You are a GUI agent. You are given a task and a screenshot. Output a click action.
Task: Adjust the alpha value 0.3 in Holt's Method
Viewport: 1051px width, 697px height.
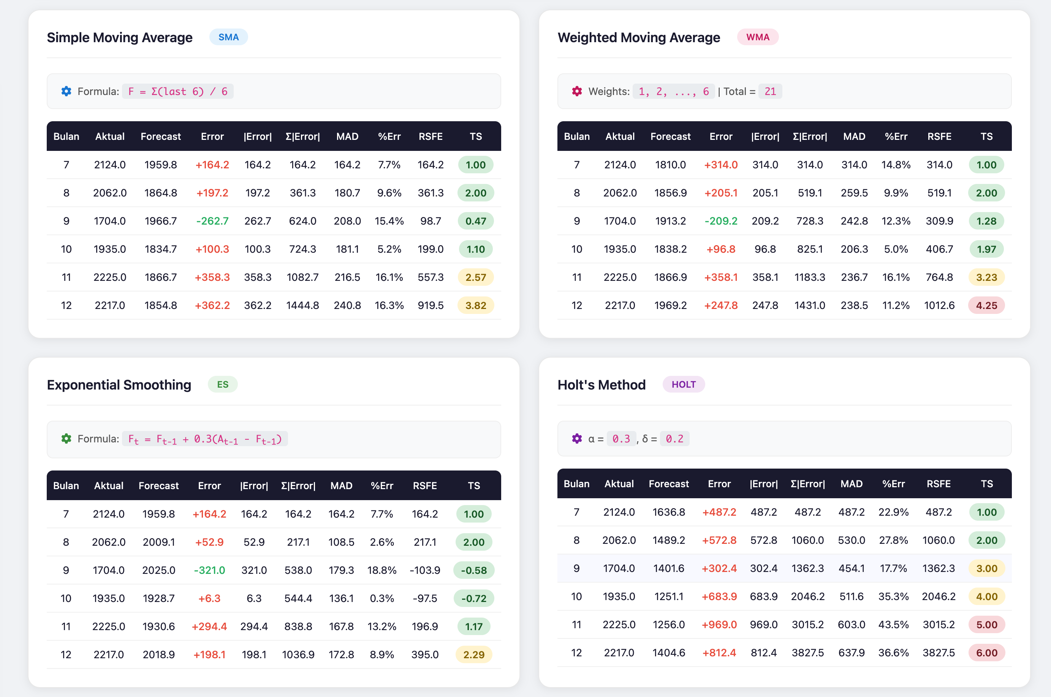click(621, 439)
